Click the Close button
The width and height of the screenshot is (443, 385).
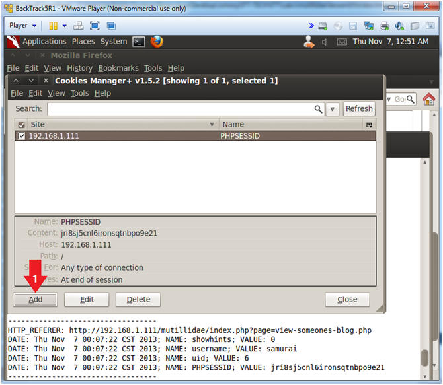tap(347, 299)
